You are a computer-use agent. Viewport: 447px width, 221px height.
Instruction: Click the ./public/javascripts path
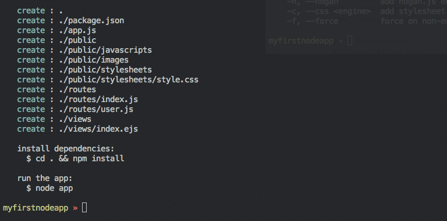pyautogui.click(x=105, y=50)
